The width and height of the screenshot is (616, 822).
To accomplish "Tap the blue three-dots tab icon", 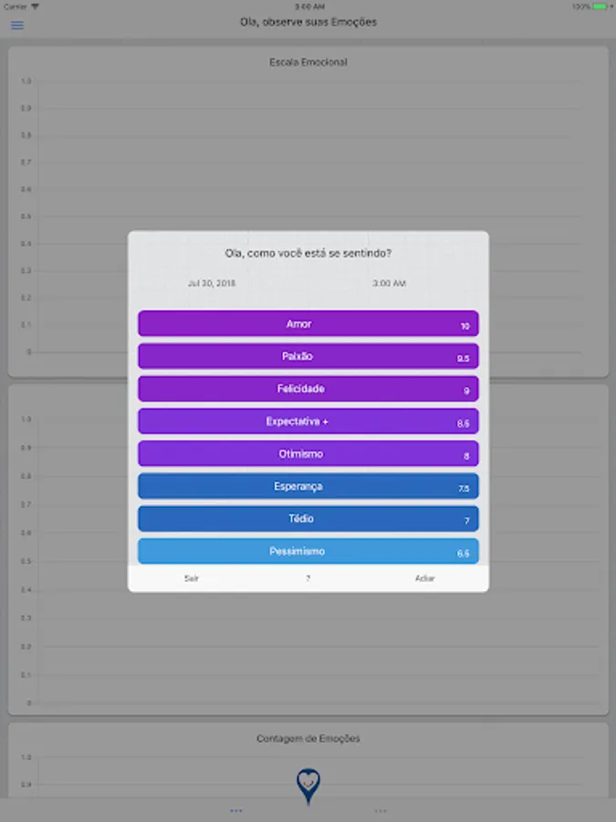I will tap(236, 810).
